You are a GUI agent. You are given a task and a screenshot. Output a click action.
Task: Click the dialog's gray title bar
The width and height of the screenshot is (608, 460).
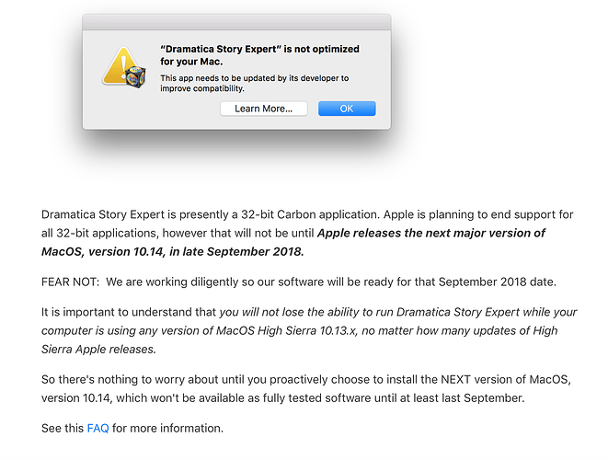236,23
